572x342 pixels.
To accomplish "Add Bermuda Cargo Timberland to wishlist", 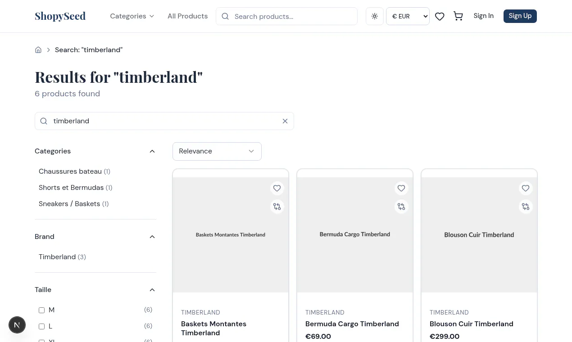I will [401, 188].
